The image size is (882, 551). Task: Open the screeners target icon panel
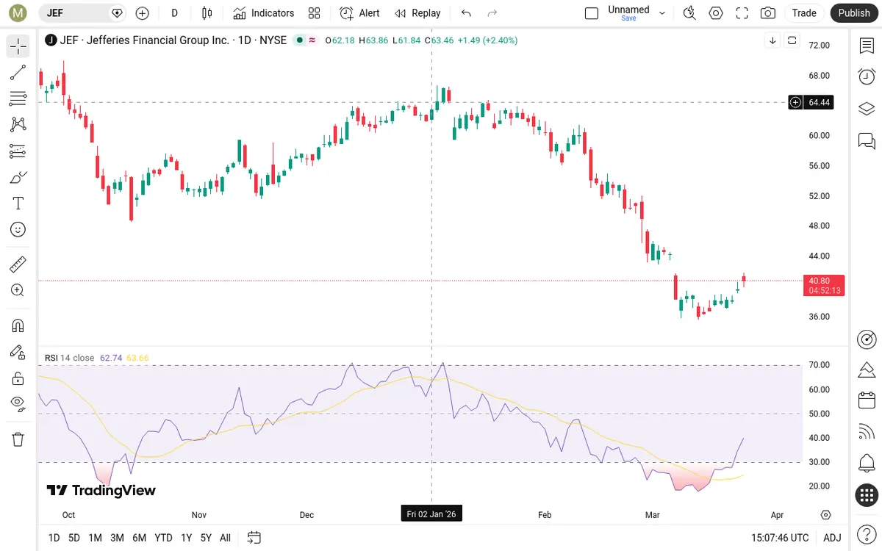(x=867, y=339)
